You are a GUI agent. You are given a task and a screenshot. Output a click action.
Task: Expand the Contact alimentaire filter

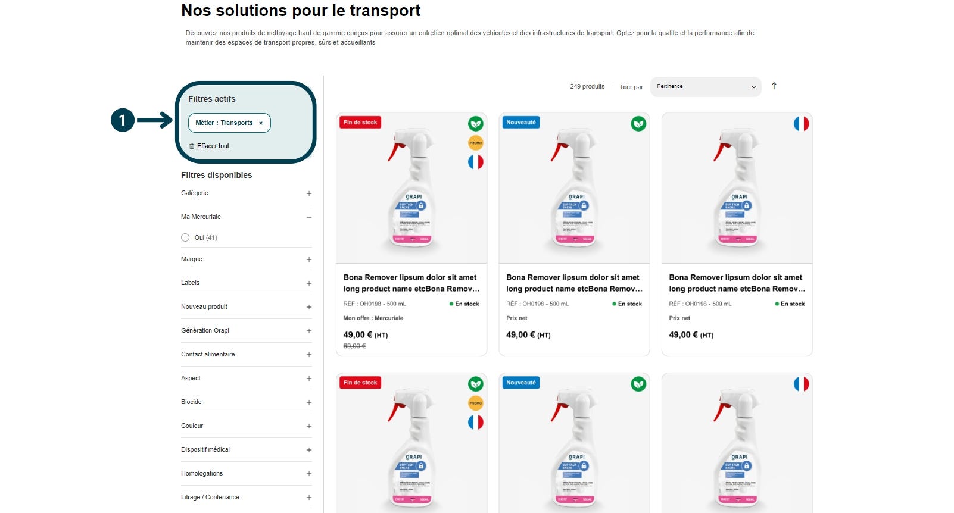tap(247, 354)
